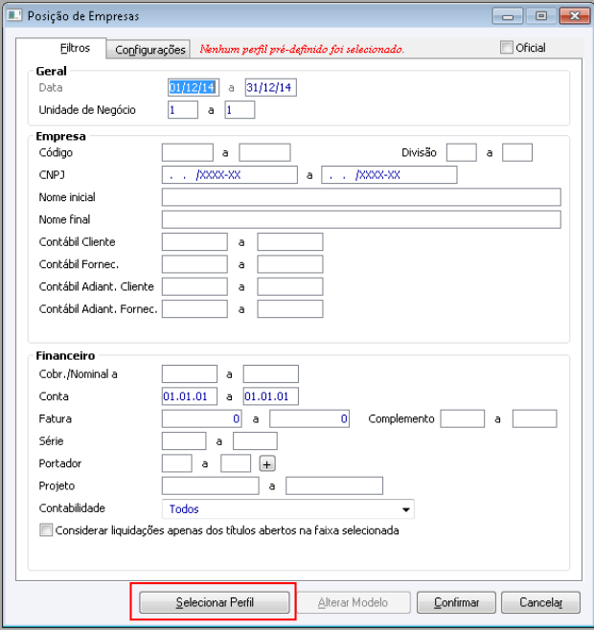Click the final CNPJ field
Image resolution: width=594 pixels, height=630 pixels.
[x=389, y=175]
